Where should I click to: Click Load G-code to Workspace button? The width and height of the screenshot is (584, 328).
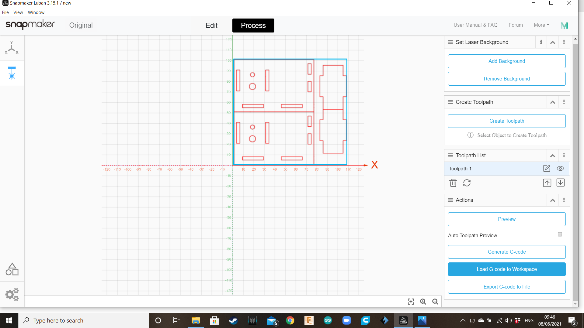506,269
